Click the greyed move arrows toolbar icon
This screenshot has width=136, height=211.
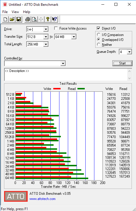coord(41,19)
